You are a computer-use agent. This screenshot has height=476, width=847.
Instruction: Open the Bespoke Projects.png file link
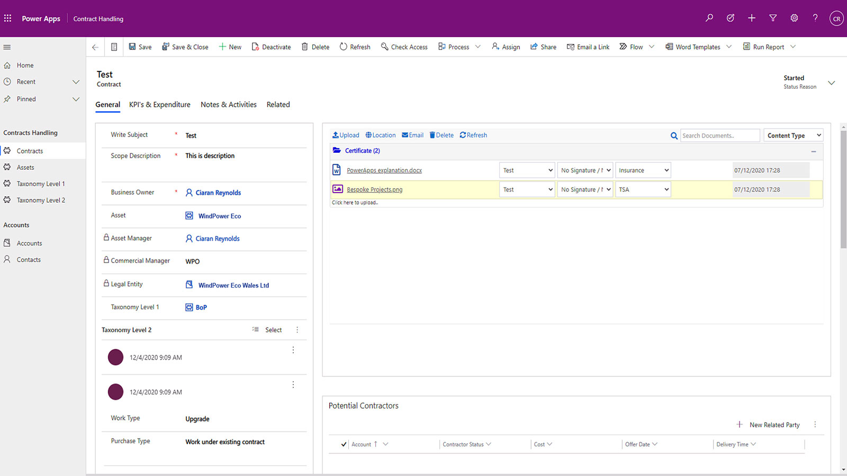point(374,189)
